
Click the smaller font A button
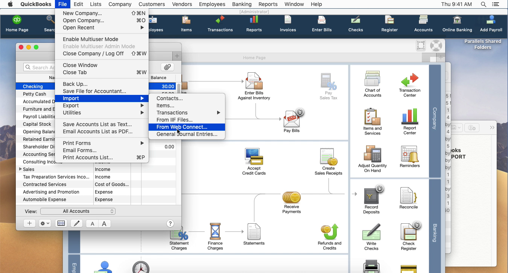pos(92,224)
